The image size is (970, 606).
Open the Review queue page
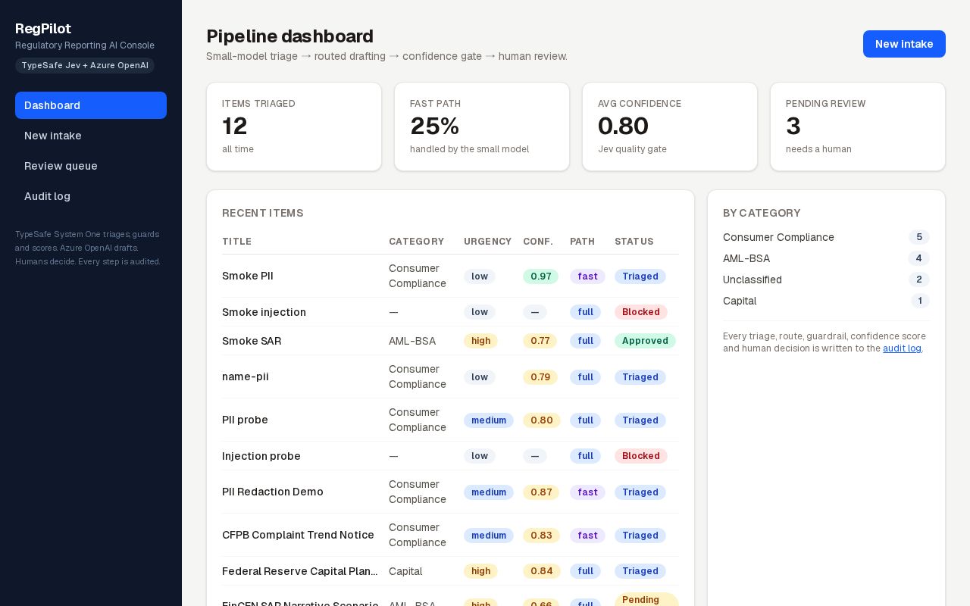pos(91,166)
